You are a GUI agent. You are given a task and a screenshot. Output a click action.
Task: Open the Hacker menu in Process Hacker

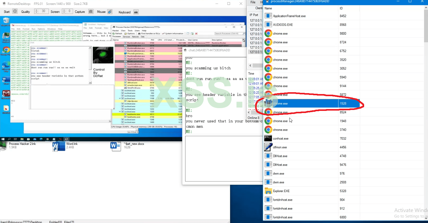tap(115, 31)
